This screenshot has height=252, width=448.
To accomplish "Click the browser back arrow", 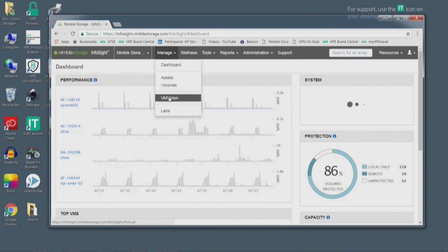I will point(56,34).
